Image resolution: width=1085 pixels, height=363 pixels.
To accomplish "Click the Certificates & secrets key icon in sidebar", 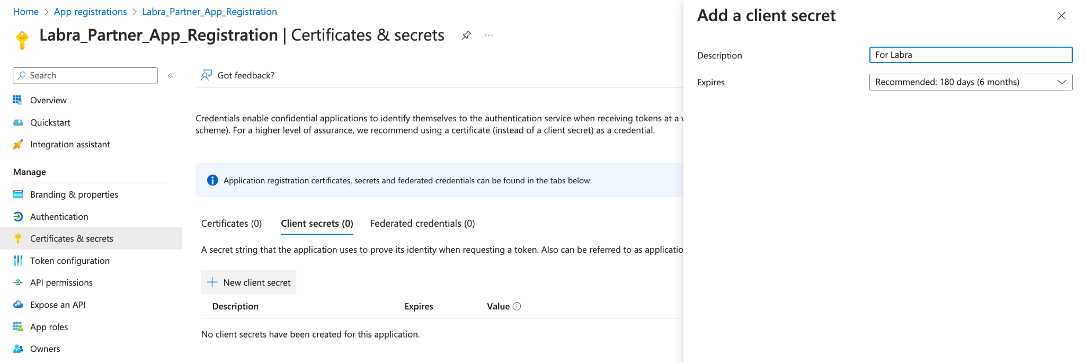I will 18,238.
